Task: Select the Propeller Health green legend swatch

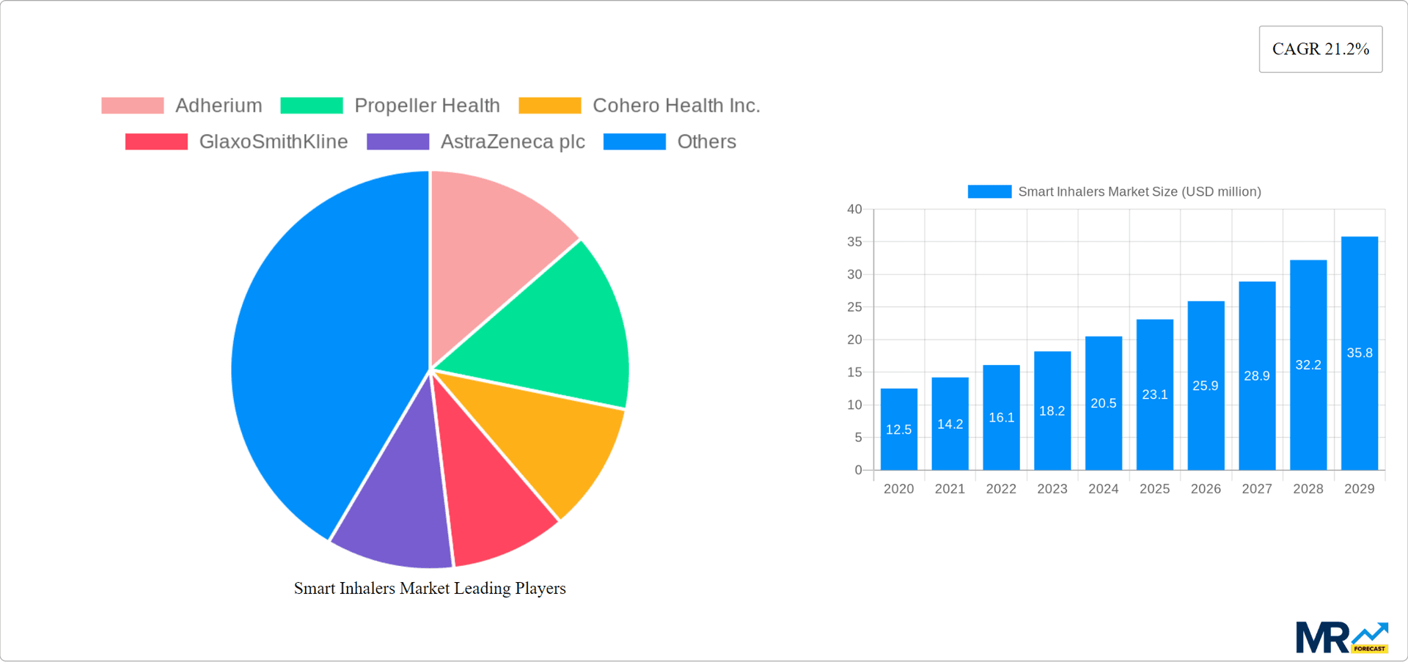Action: pos(311,105)
